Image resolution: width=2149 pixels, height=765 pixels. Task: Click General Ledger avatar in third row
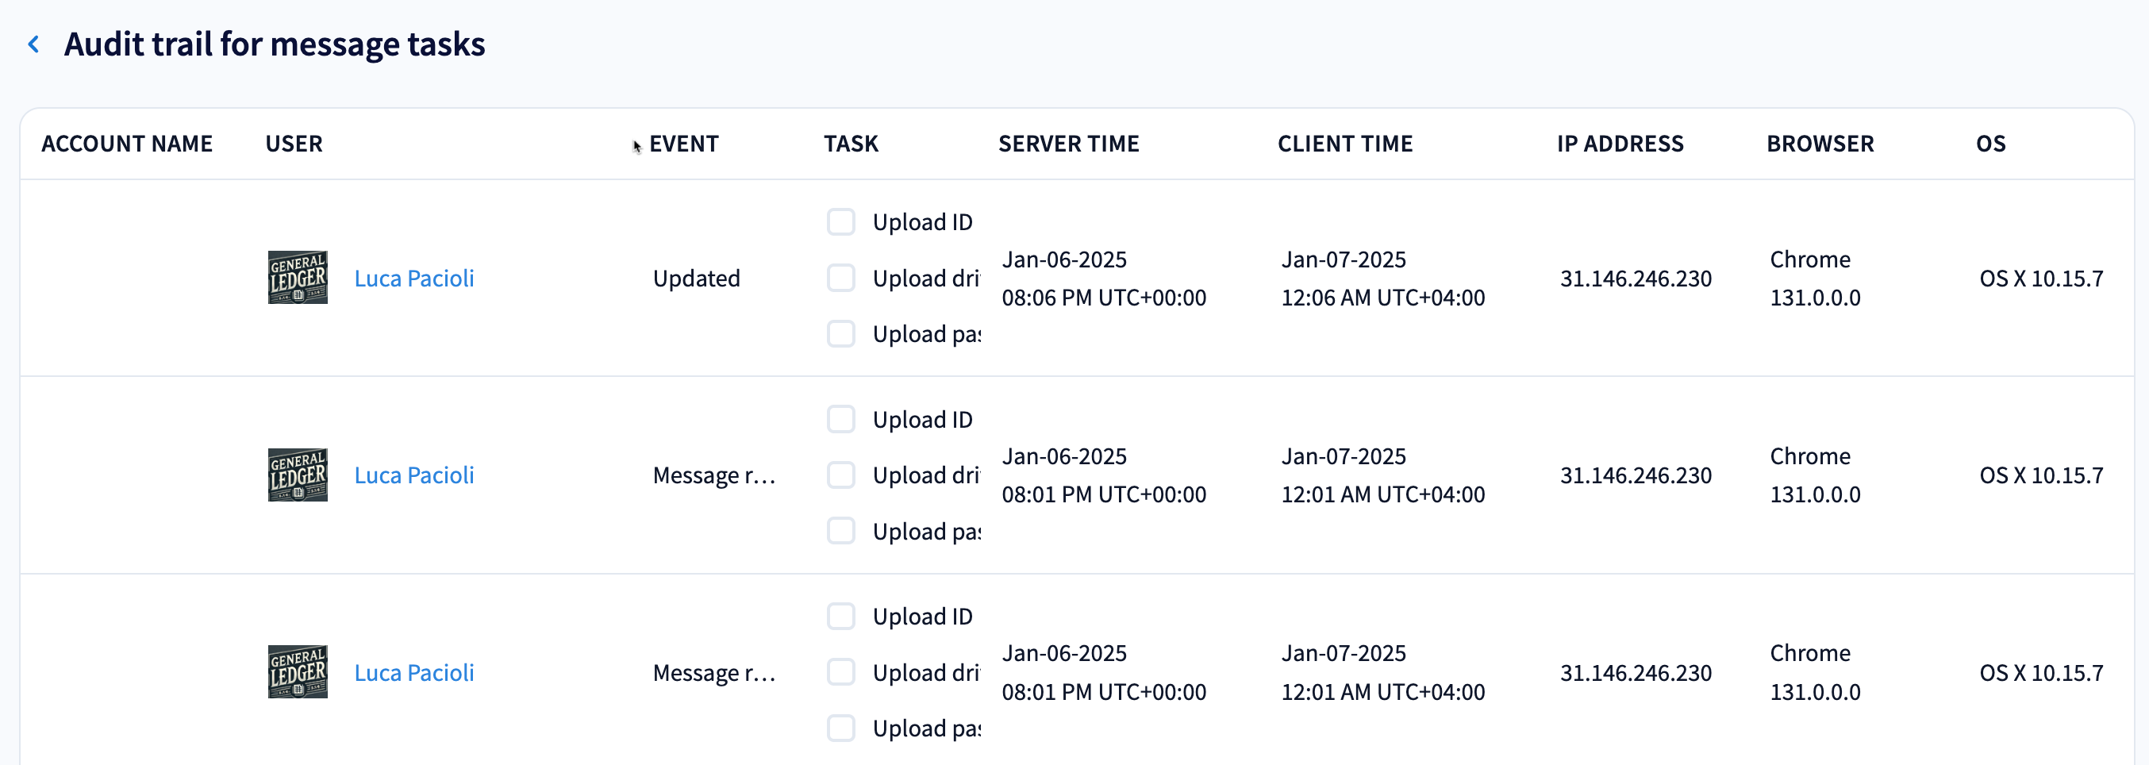(297, 671)
